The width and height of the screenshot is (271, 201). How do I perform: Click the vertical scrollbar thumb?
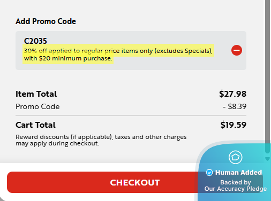click(x=267, y=76)
